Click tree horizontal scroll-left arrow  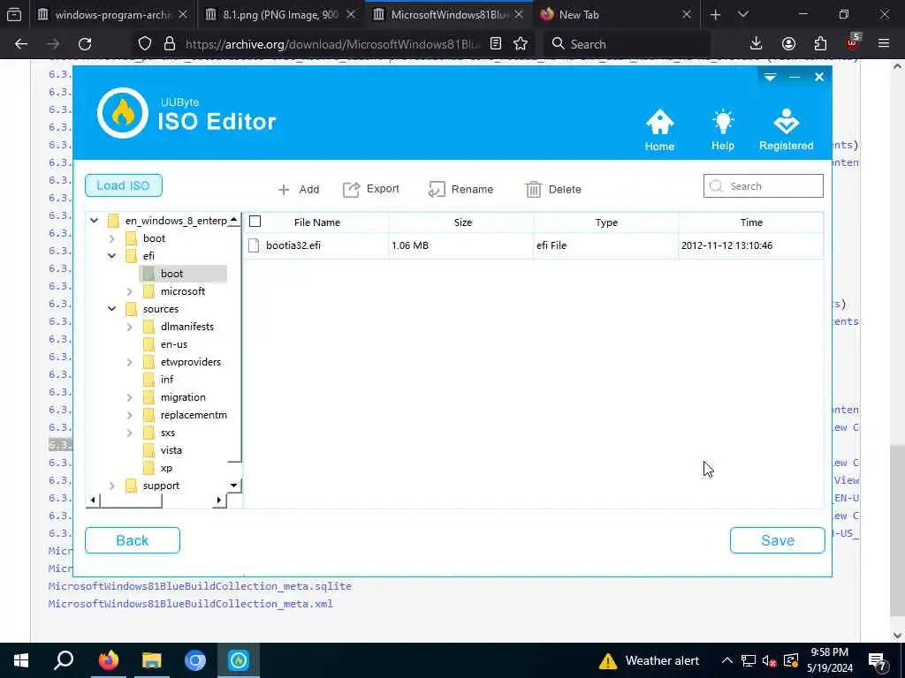click(x=93, y=500)
